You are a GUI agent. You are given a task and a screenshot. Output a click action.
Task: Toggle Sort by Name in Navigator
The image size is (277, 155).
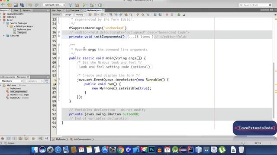point(41,139)
